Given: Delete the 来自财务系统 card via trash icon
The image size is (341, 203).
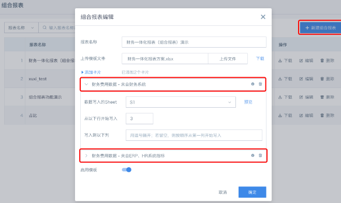Looking at the screenshot, I should click(x=260, y=84).
